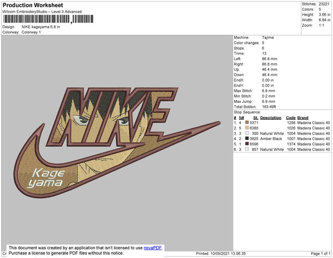
Task: Click 'Natural White' description in row 3
Action: coord(272,133)
